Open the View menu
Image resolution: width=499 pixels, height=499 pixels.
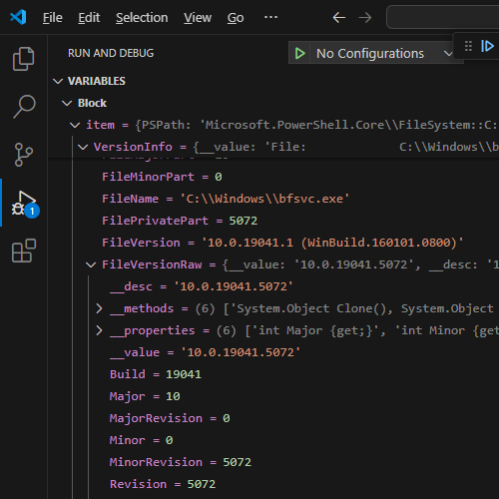point(198,18)
